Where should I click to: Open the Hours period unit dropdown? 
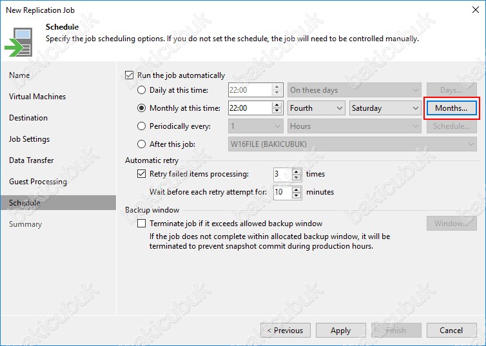355,126
